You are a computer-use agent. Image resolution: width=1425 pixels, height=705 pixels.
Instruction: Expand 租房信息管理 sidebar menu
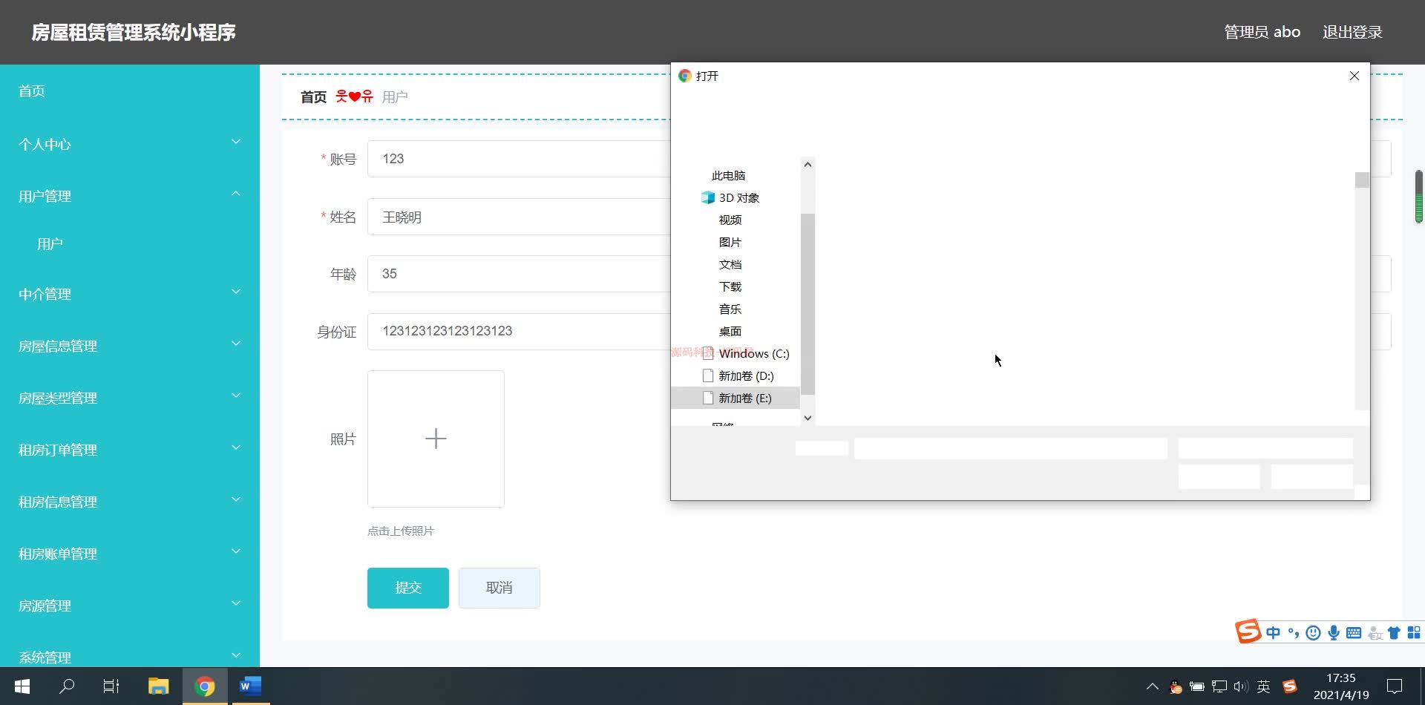(130, 501)
